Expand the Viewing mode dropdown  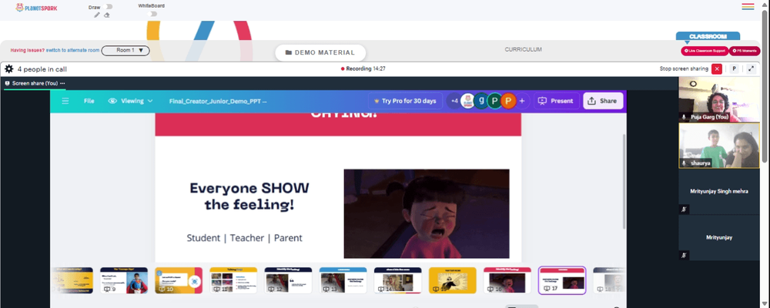click(131, 101)
